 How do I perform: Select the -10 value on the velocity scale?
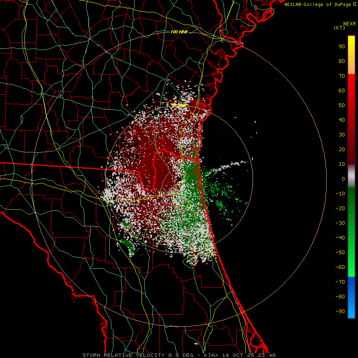tap(340, 194)
